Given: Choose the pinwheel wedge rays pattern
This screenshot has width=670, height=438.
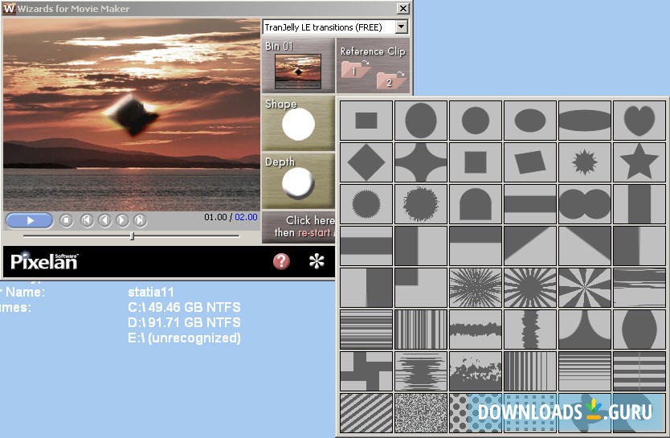Looking at the screenshot, I should (585, 288).
